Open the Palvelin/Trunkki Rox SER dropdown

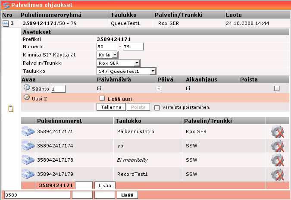point(119,63)
